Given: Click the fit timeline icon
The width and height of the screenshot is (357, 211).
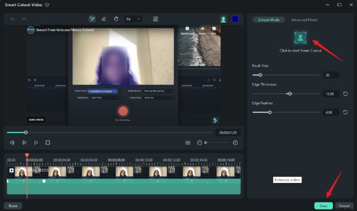Looking at the screenshot, I should coord(187,142).
